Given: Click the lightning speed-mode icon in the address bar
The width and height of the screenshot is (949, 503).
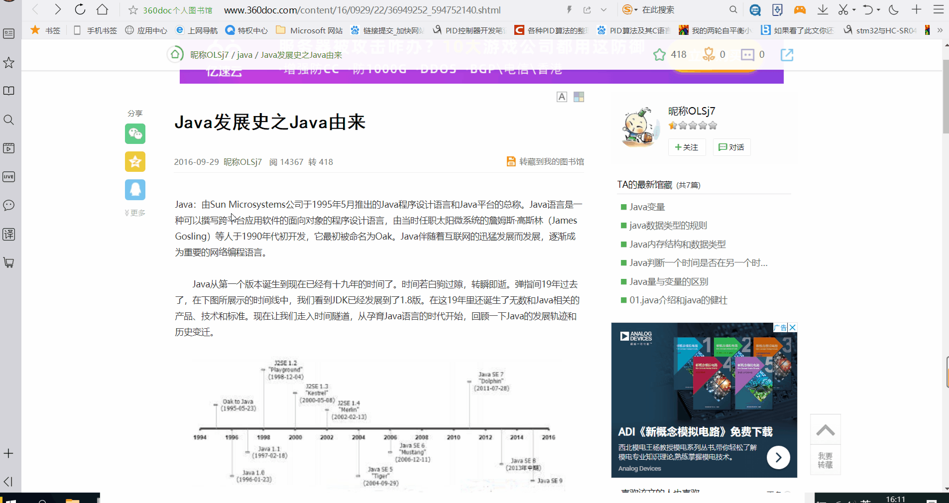Looking at the screenshot, I should [x=570, y=9].
